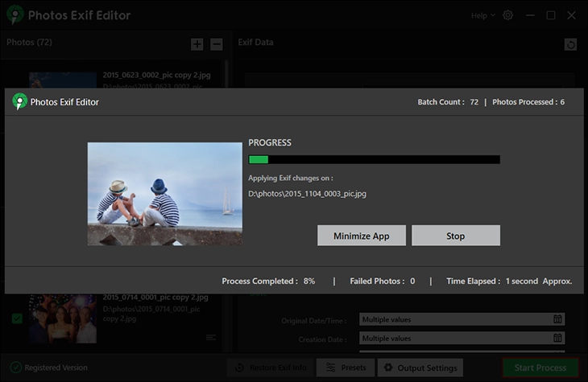Screen dimensions: 588x382
Task: Toggle checkbox for 2015_0714_0001_pic copy 2.jpg
Action: 17,319
